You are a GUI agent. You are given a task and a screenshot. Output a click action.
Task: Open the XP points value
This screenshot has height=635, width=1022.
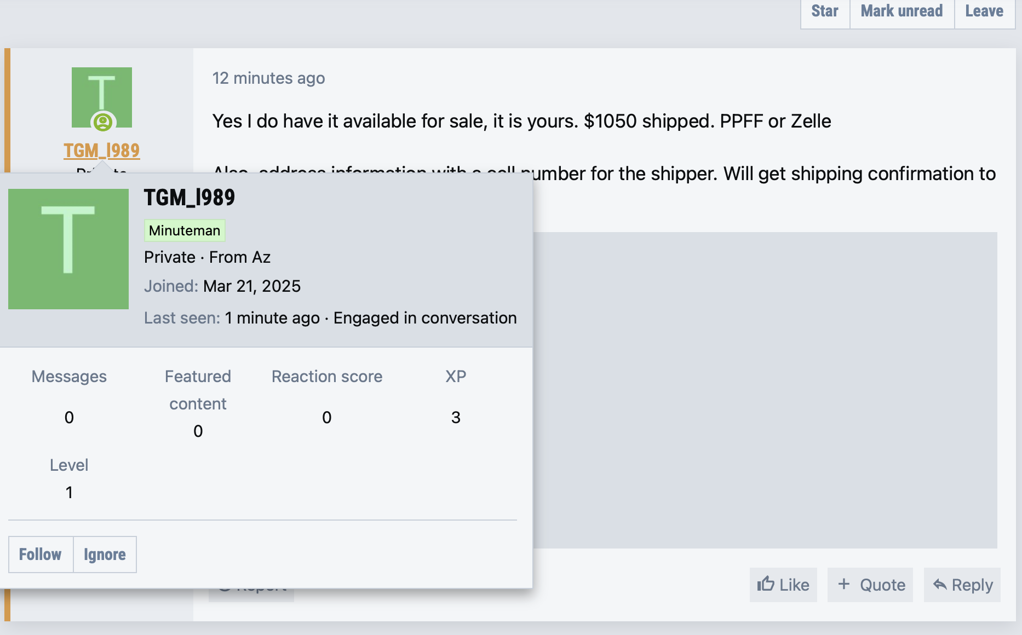click(456, 418)
